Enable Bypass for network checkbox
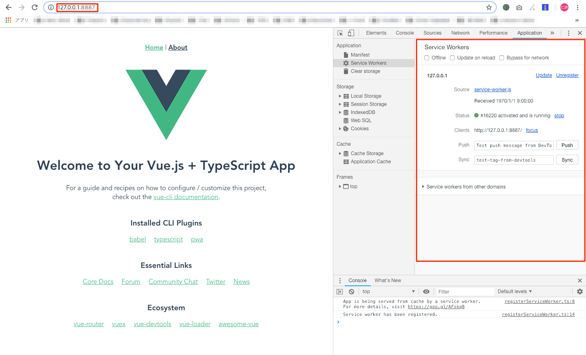 click(x=502, y=57)
